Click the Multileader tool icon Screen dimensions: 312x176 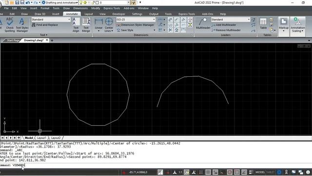pos(203,22)
